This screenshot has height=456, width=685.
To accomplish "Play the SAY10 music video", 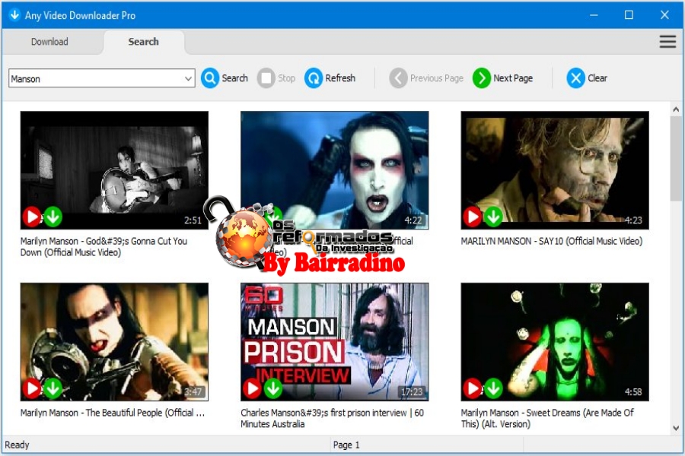I will click(472, 217).
